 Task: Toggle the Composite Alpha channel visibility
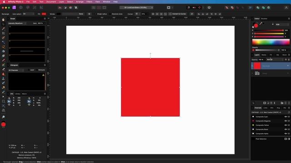point(286,134)
